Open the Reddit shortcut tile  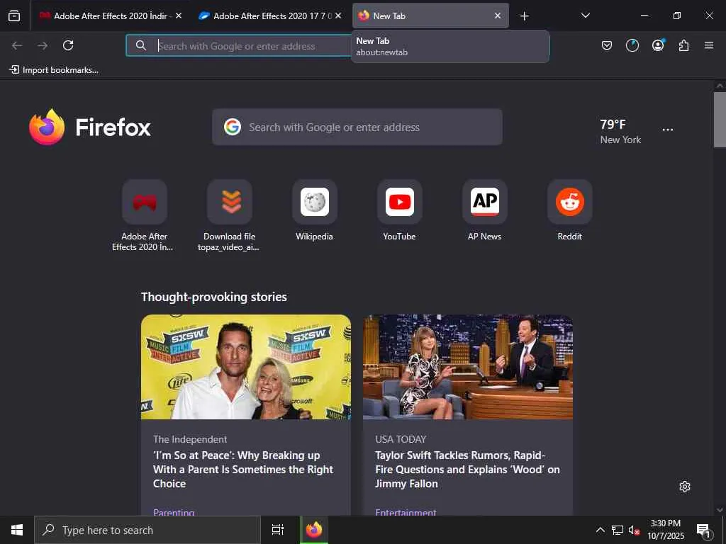(x=570, y=210)
